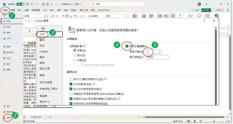Open the 檔案 (File) tab

click(x=5, y=10)
